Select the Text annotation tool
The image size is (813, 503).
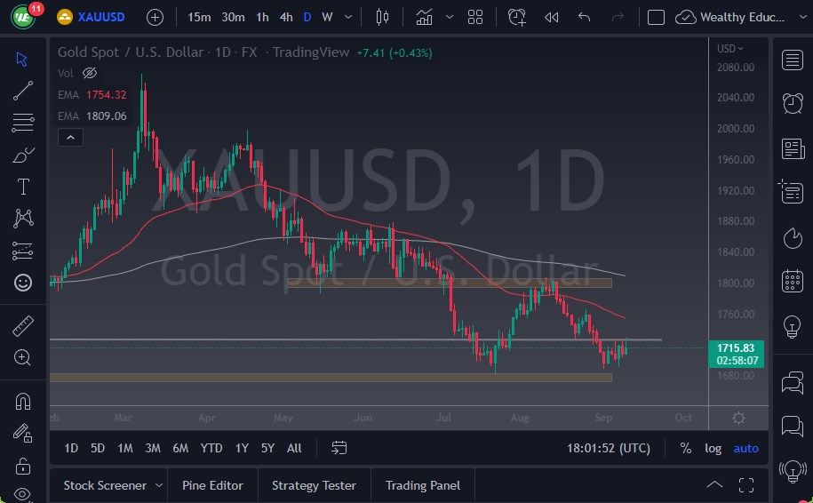pyautogui.click(x=23, y=187)
